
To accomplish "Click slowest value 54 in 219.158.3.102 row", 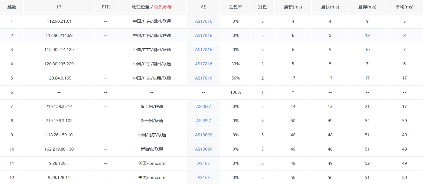I will (367, 121).
